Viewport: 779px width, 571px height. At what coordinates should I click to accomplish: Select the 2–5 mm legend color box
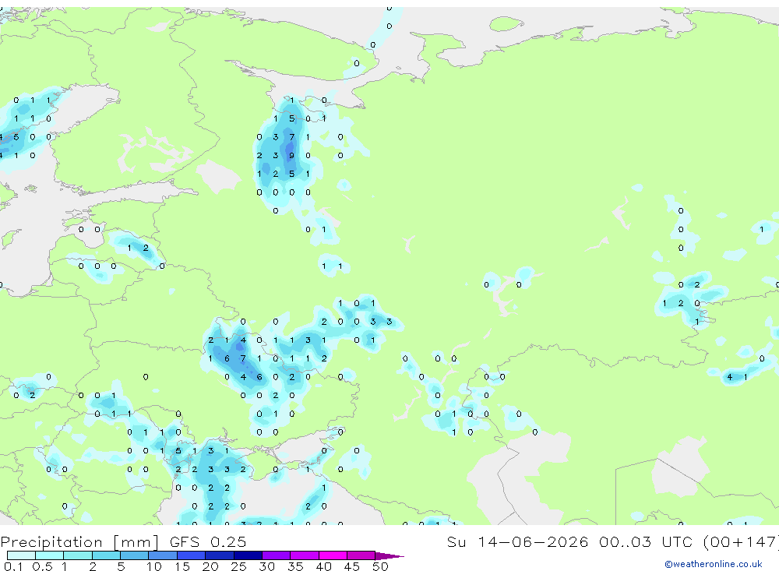[x=106, y=555]
